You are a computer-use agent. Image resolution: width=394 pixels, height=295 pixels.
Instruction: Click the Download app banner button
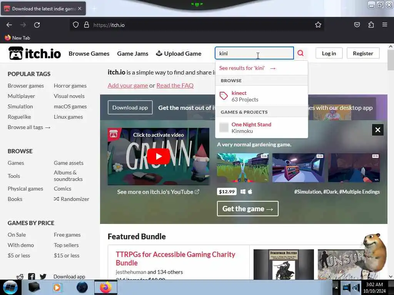pos(130,108)
